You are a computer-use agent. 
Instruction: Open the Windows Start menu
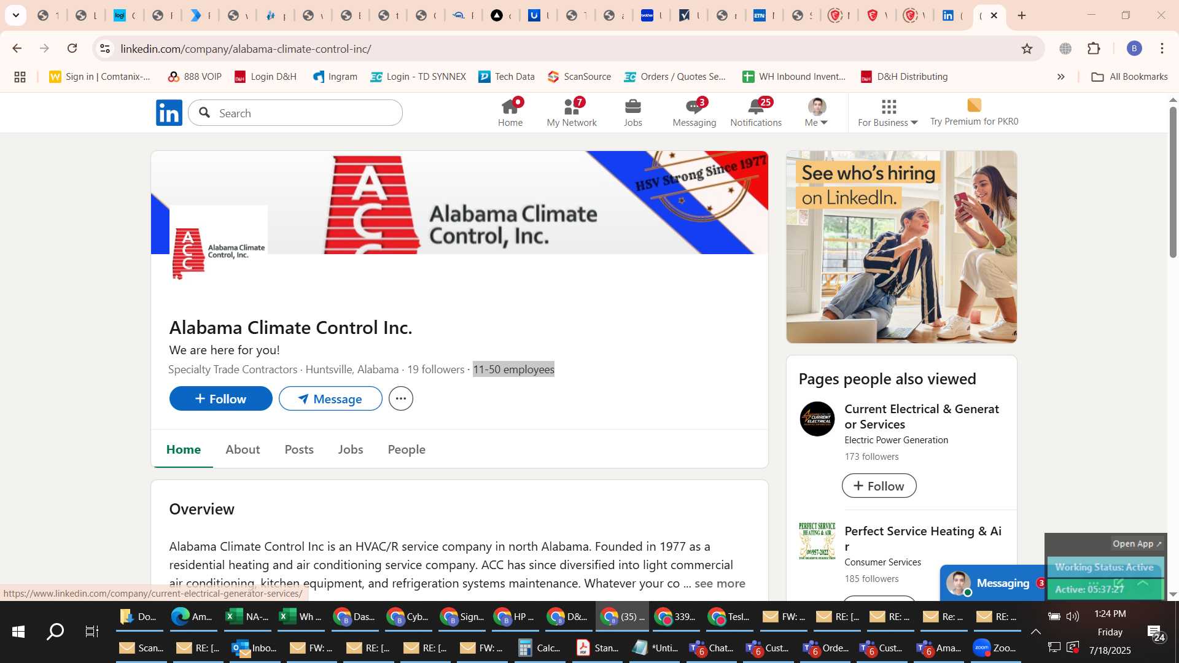coord(18,631)
